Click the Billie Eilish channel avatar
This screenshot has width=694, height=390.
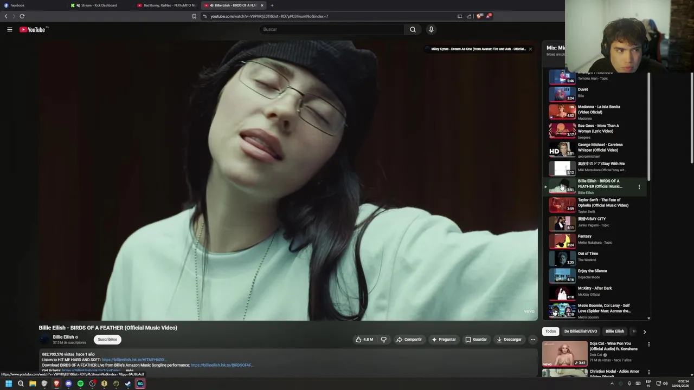coord(44,340)
